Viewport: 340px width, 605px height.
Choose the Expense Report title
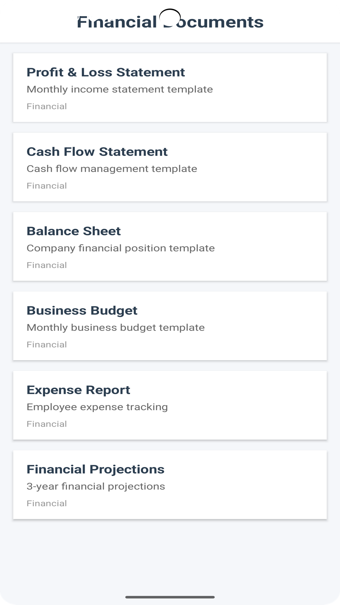(78, 390)
